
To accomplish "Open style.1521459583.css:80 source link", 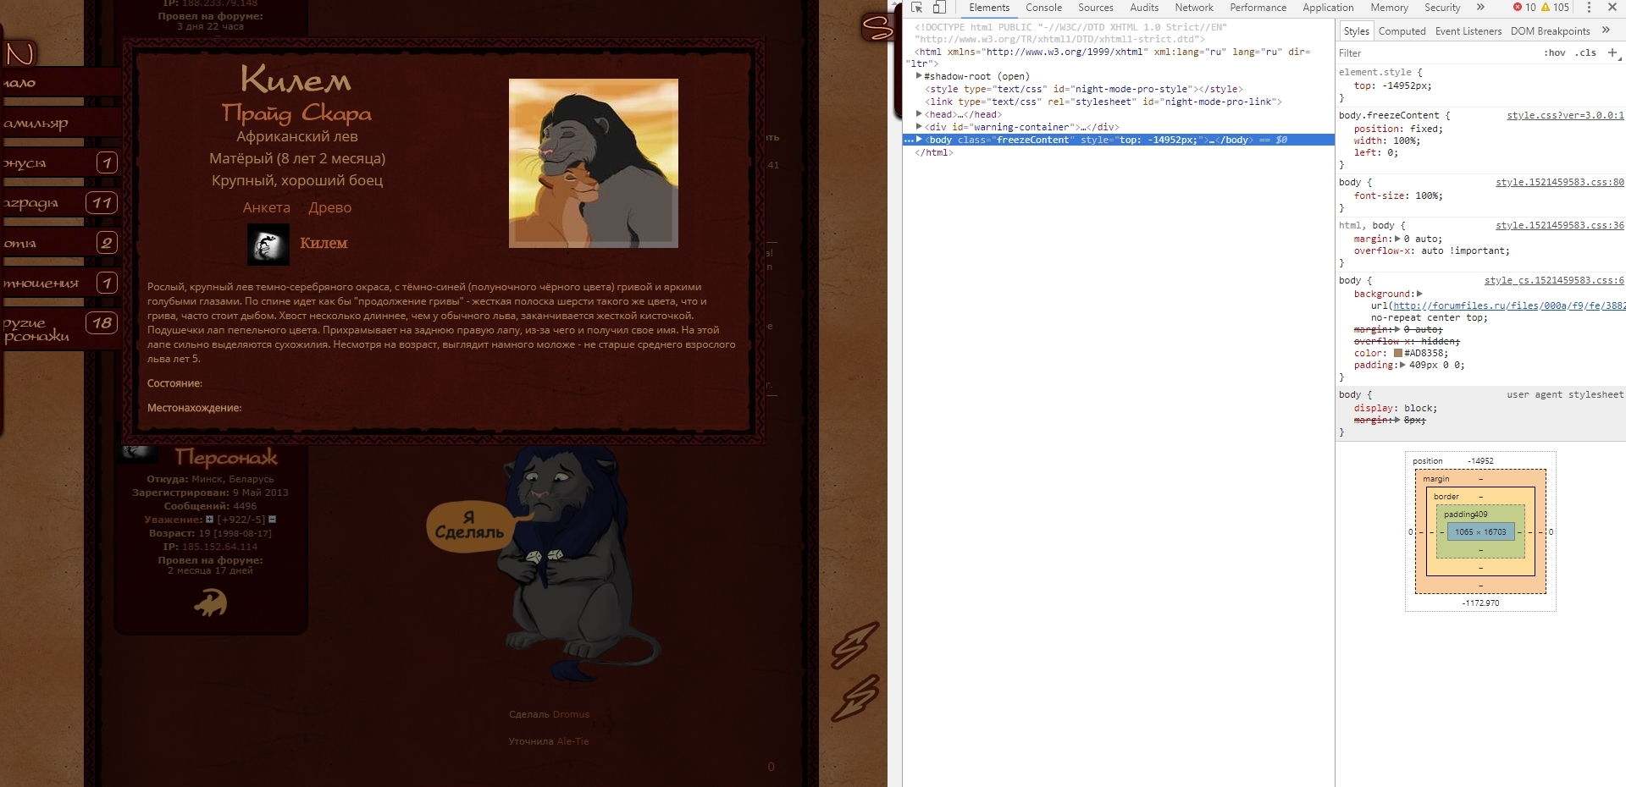I will tap(1560, 182).
